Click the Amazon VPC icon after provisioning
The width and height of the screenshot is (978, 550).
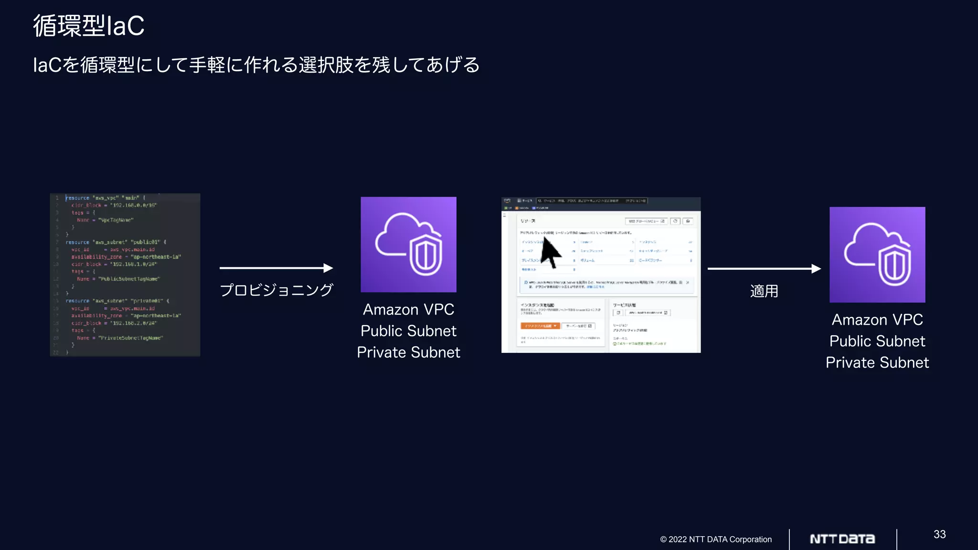tap(408, 244)
